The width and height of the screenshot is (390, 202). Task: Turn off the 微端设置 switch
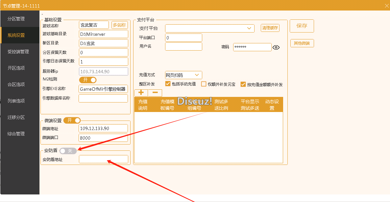coord(72,121)
